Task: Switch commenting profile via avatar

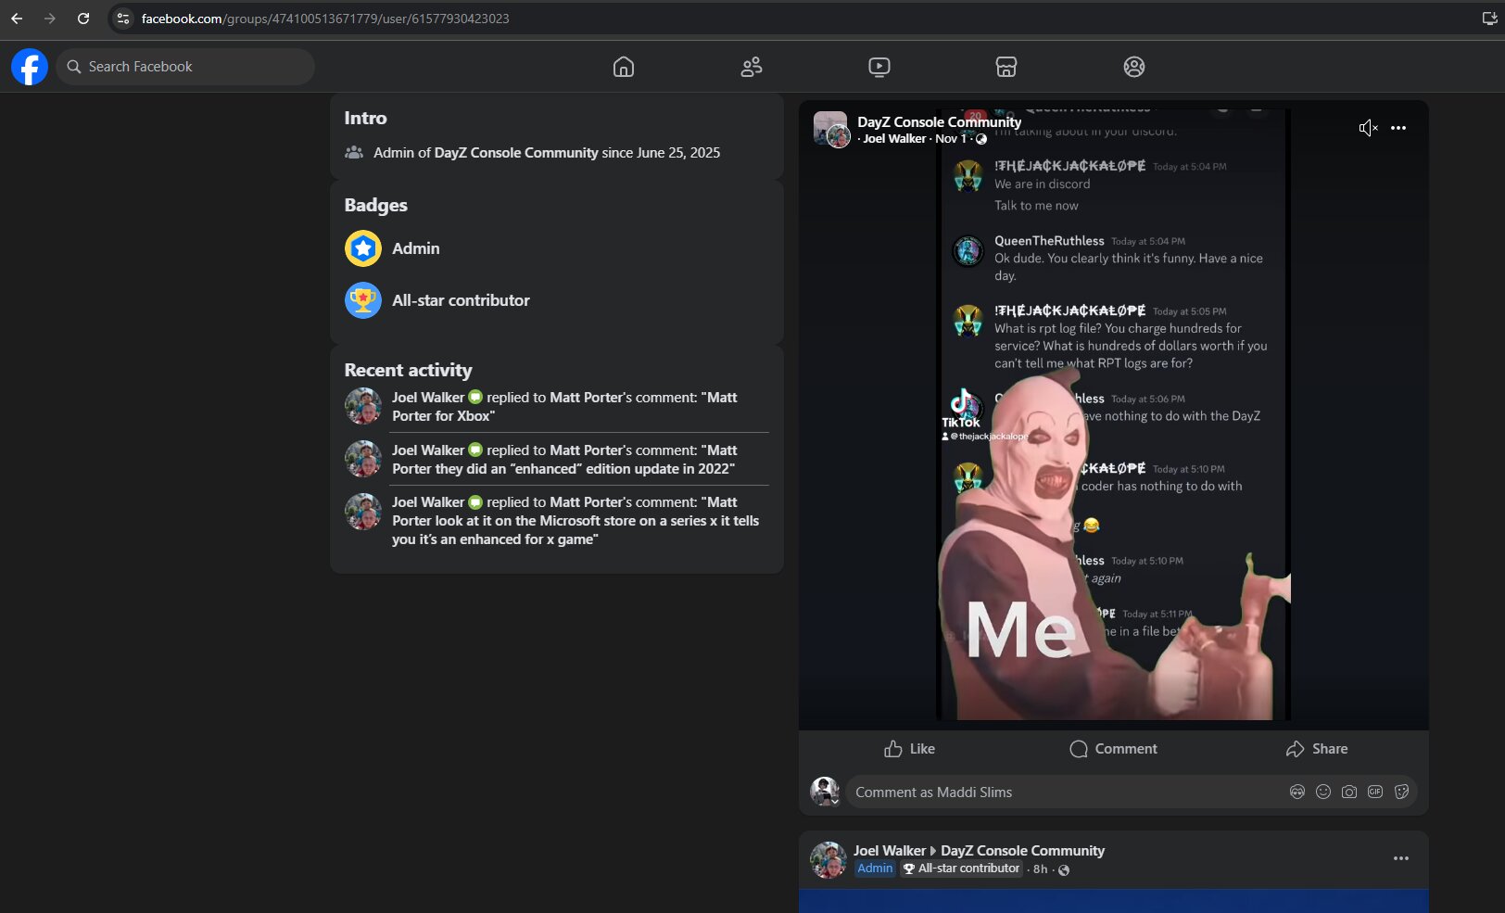Action: [x=825, y=792]
